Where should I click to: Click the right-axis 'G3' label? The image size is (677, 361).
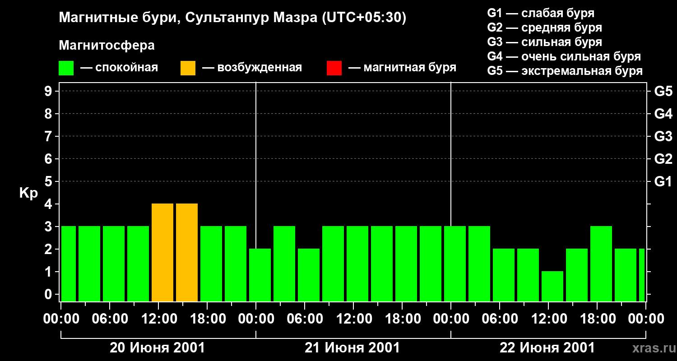pos(663,136)
